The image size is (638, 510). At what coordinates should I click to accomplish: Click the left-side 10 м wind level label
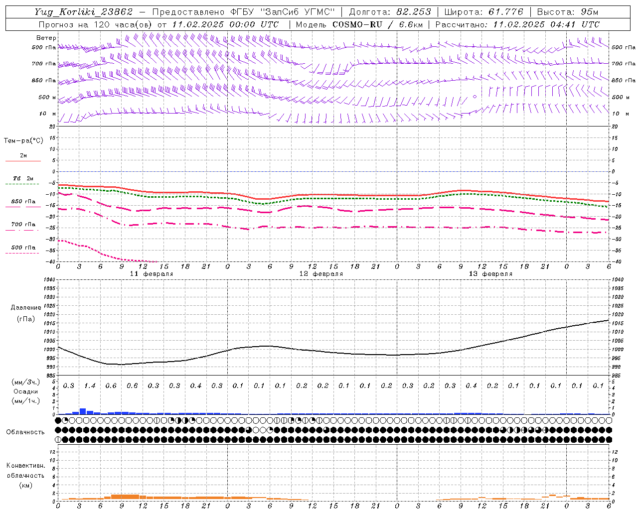48,114
